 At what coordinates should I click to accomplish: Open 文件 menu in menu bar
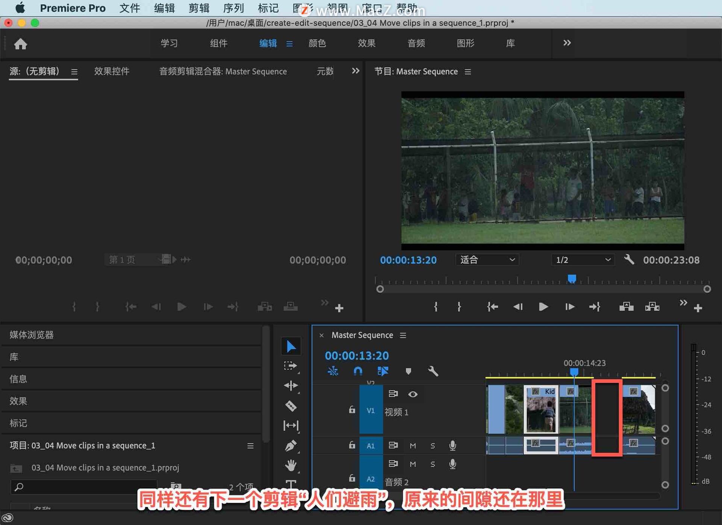tap(130, 8)
